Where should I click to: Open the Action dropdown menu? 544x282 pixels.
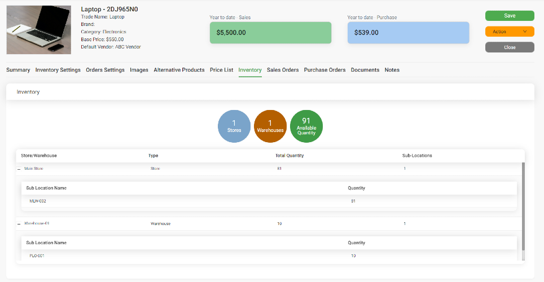click(x=510, y=32)
